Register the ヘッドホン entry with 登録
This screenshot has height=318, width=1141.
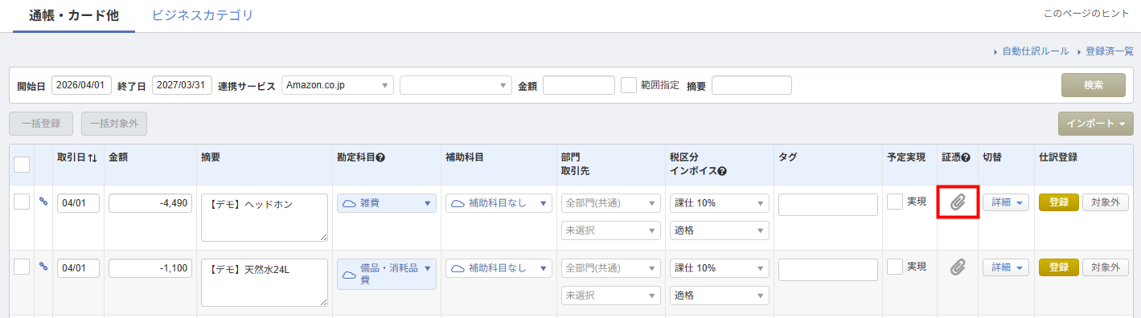point(1058,202)
